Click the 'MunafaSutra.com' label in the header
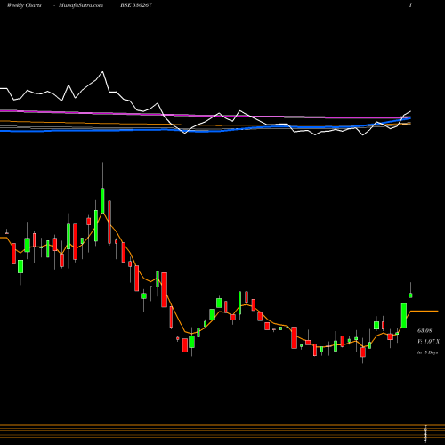This screenshot has height=445, width=445. [81, 5]
